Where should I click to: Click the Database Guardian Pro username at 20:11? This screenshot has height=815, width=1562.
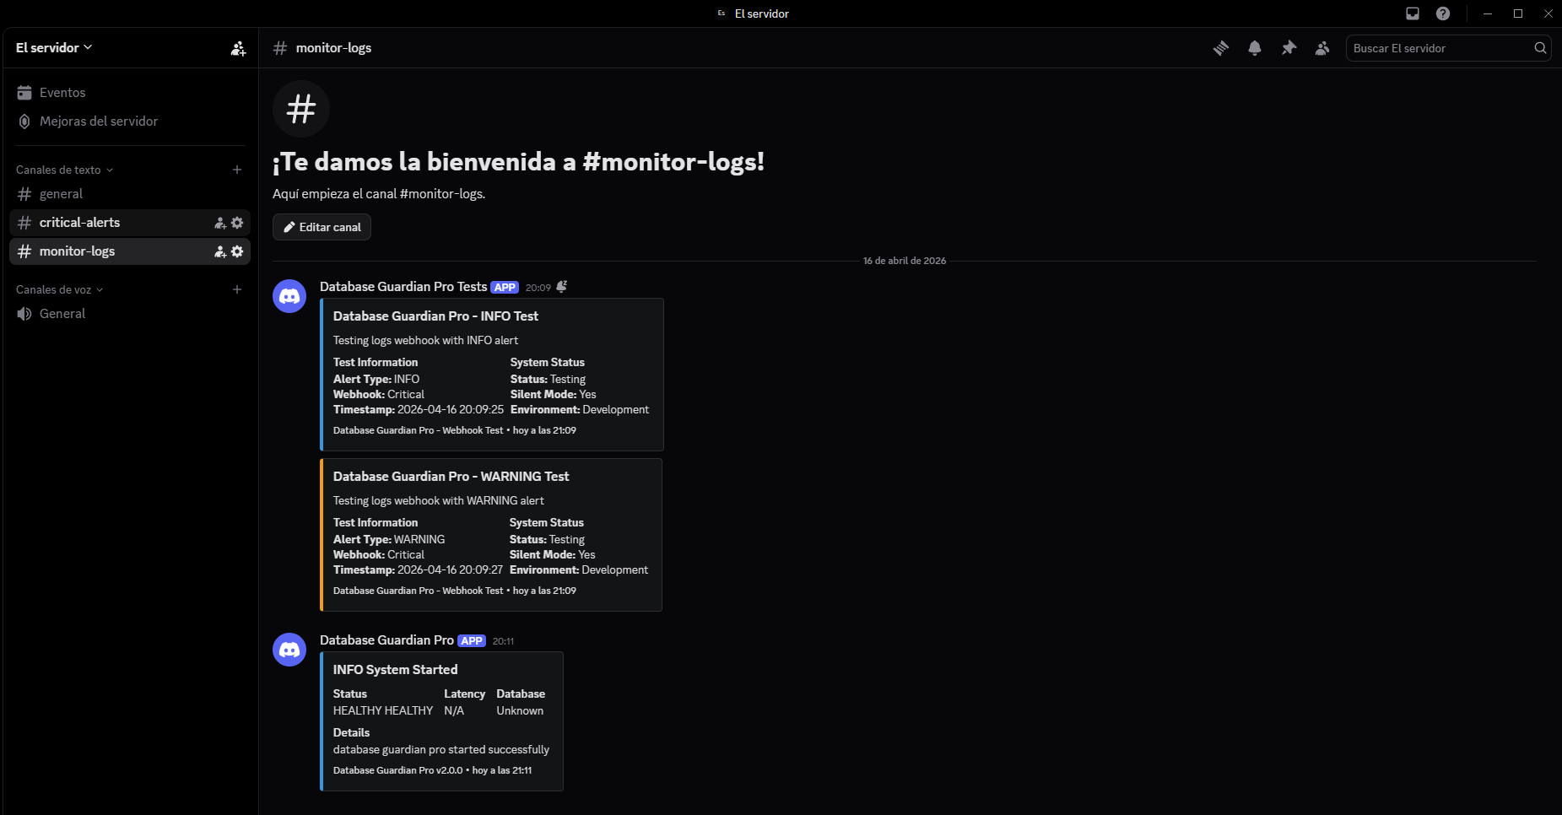386,640
